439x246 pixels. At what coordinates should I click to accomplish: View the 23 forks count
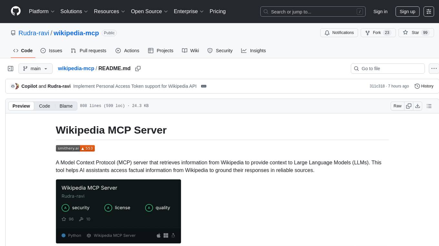point(387,33)
